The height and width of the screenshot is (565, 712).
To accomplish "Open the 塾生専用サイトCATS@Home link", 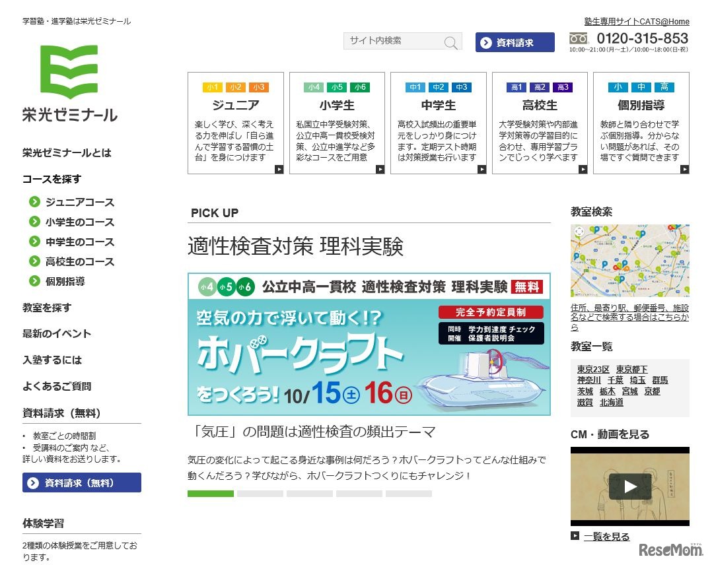I will click(x=637, y=21).
